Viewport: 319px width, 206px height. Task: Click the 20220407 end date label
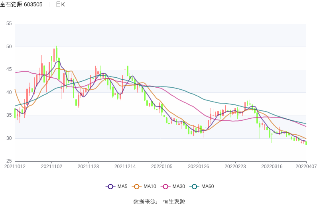point(306,167)
